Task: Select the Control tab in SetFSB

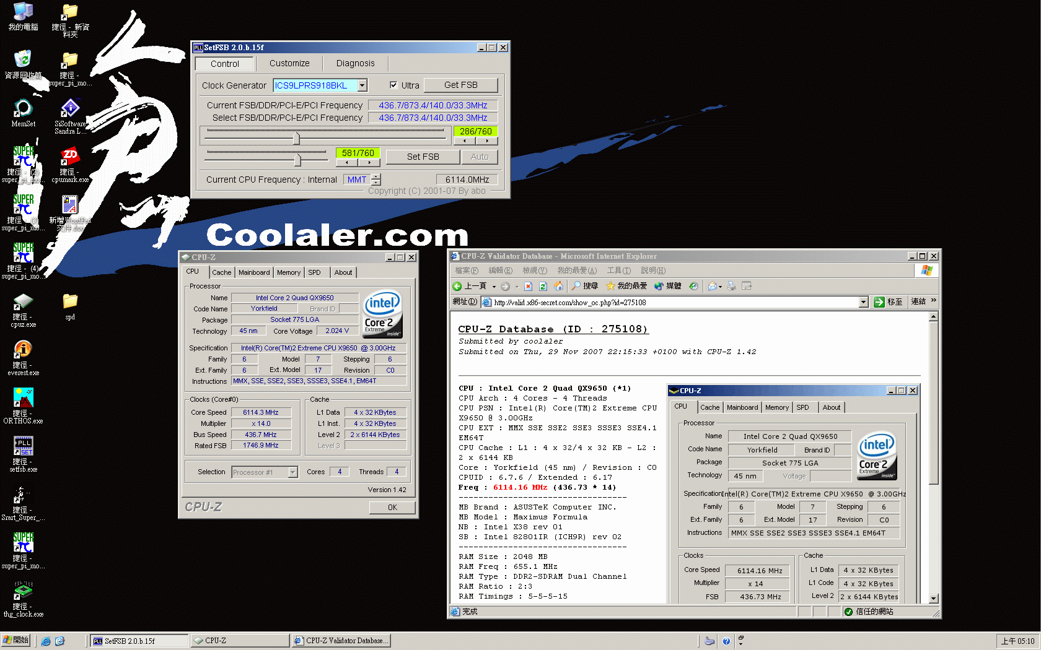Action: tap(224, 64)
